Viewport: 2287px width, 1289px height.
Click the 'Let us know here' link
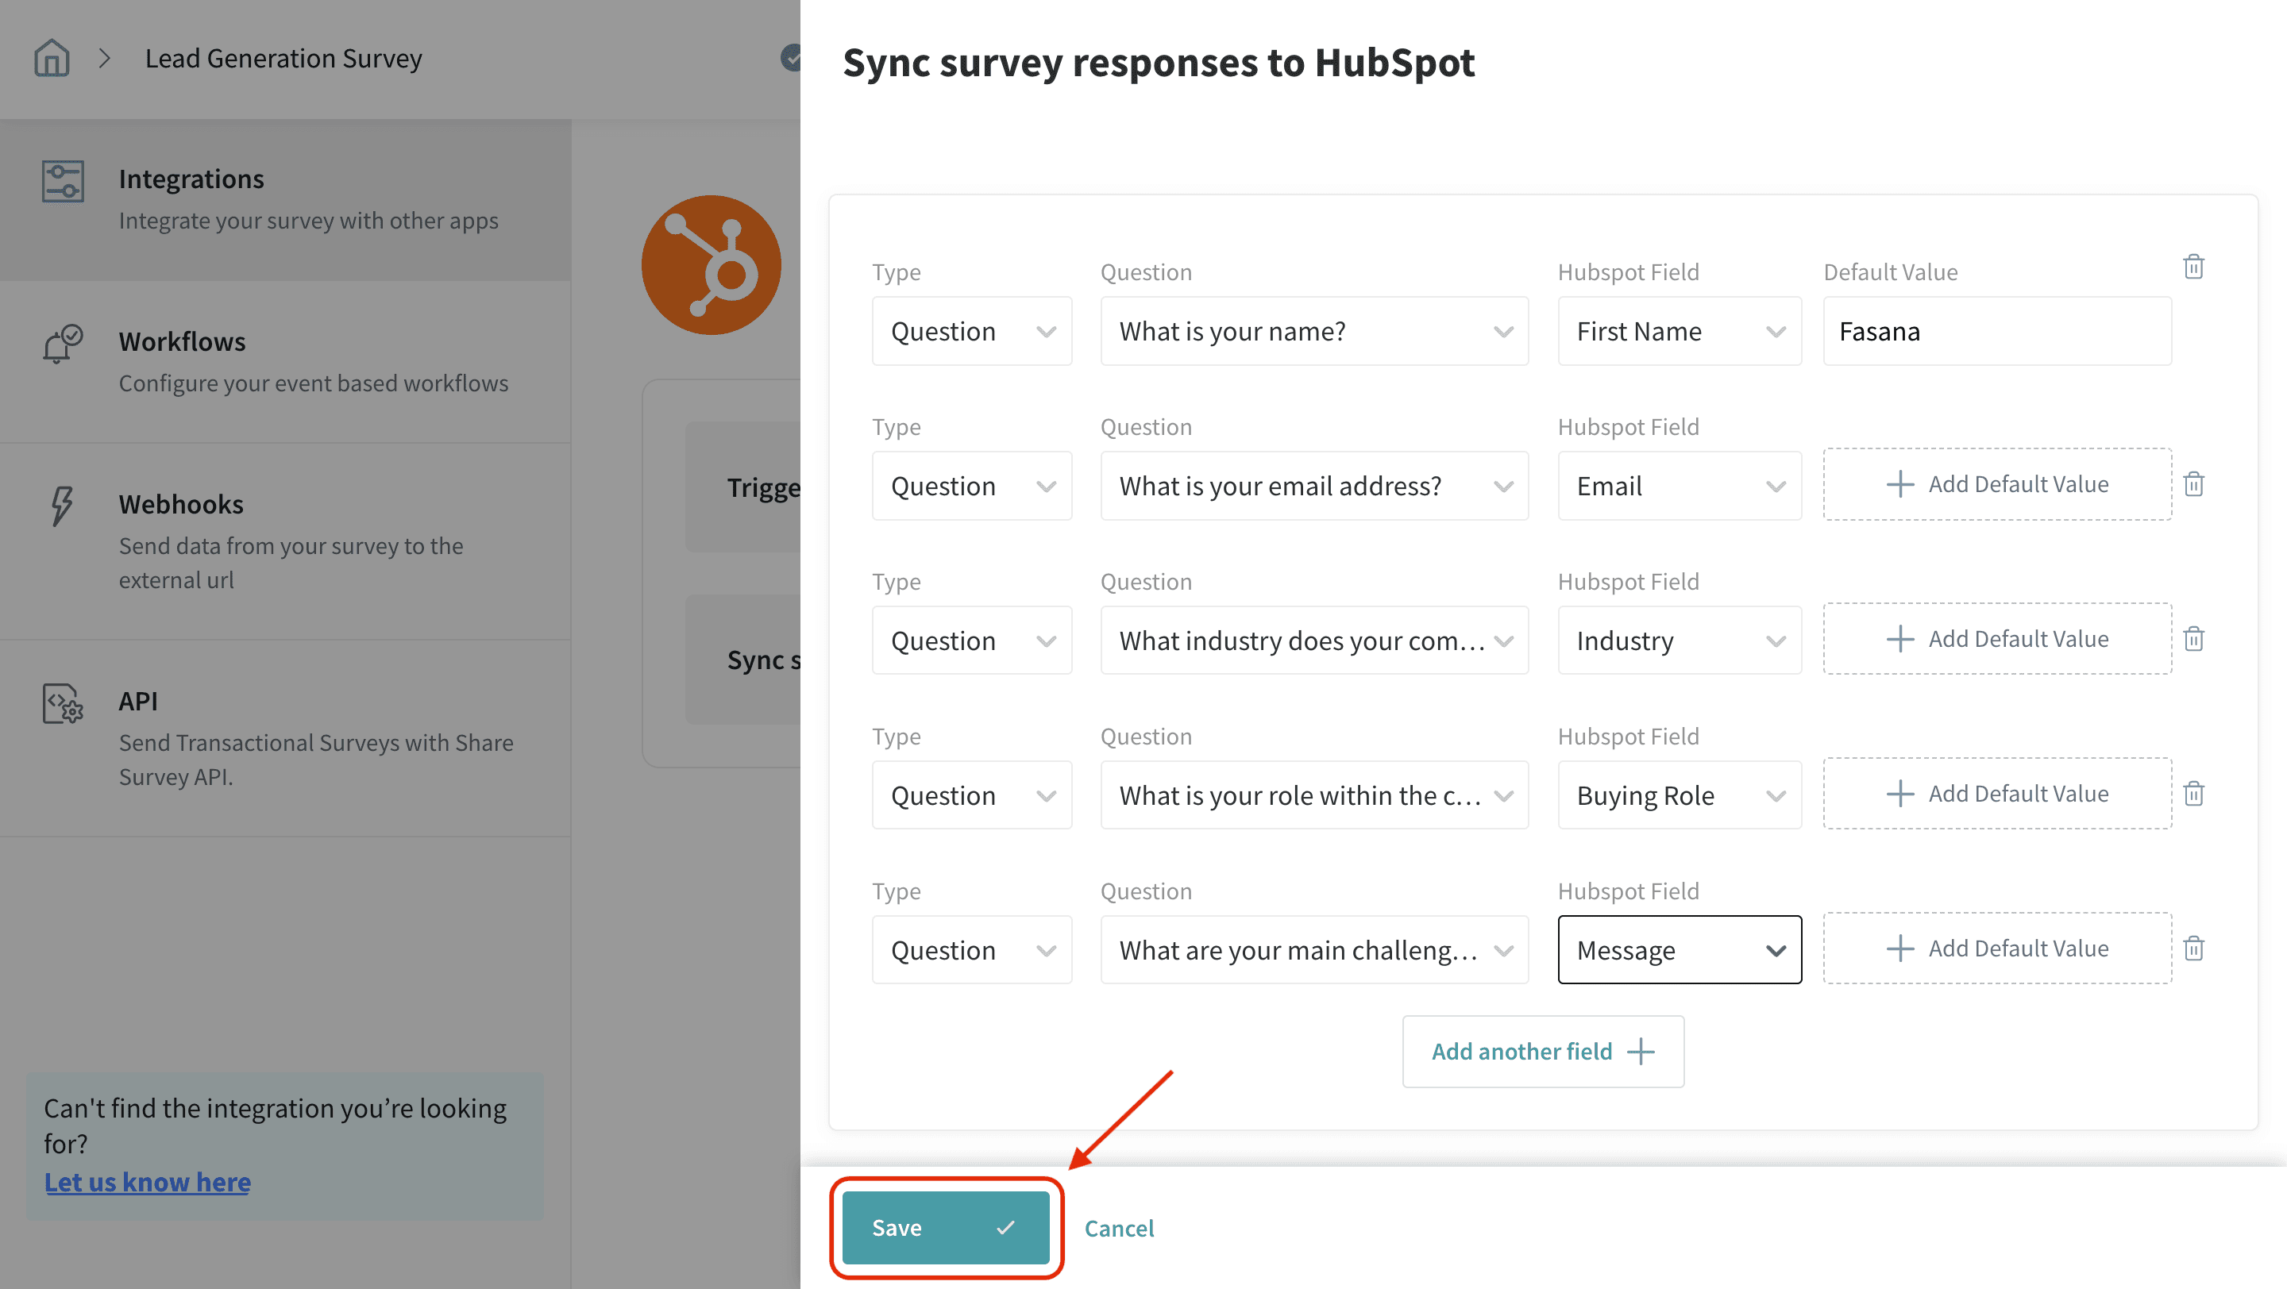pyautogui.click(x=148, y=1183)
